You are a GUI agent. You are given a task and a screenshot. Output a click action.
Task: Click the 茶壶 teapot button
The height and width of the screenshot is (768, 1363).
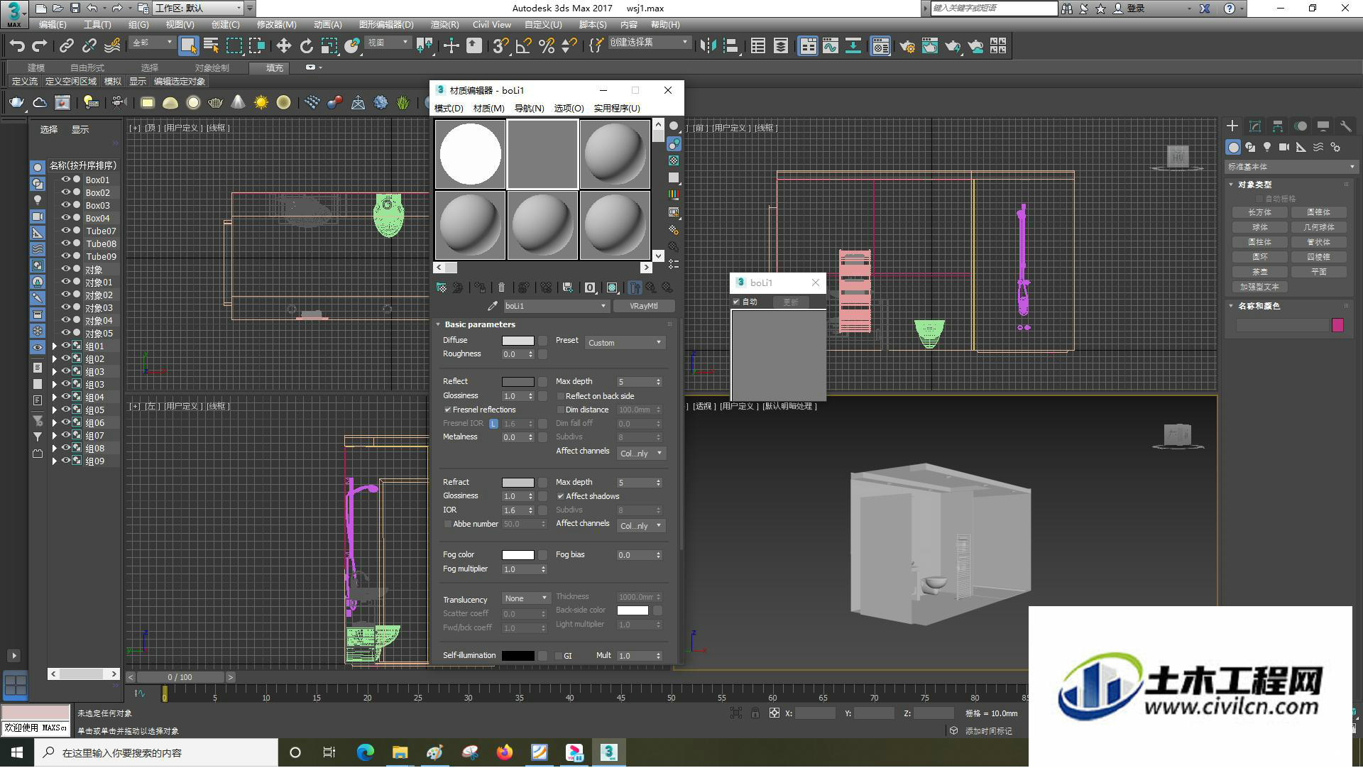tap(1260, 272)
